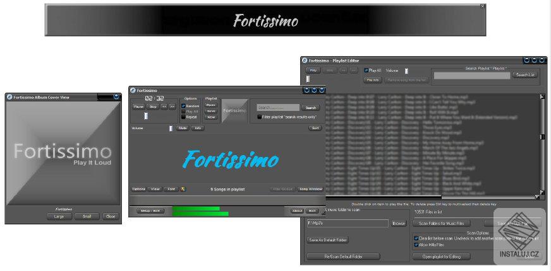This screenshot has width=551, height=271.
Task: Uncheck Clear list before scan option
Action: pyautogui.click(x=416, y=238)
